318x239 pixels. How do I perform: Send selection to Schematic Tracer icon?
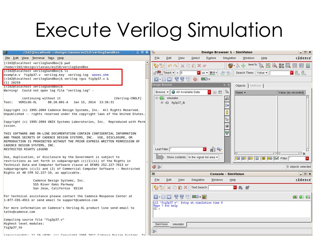(x=281, y=65)
